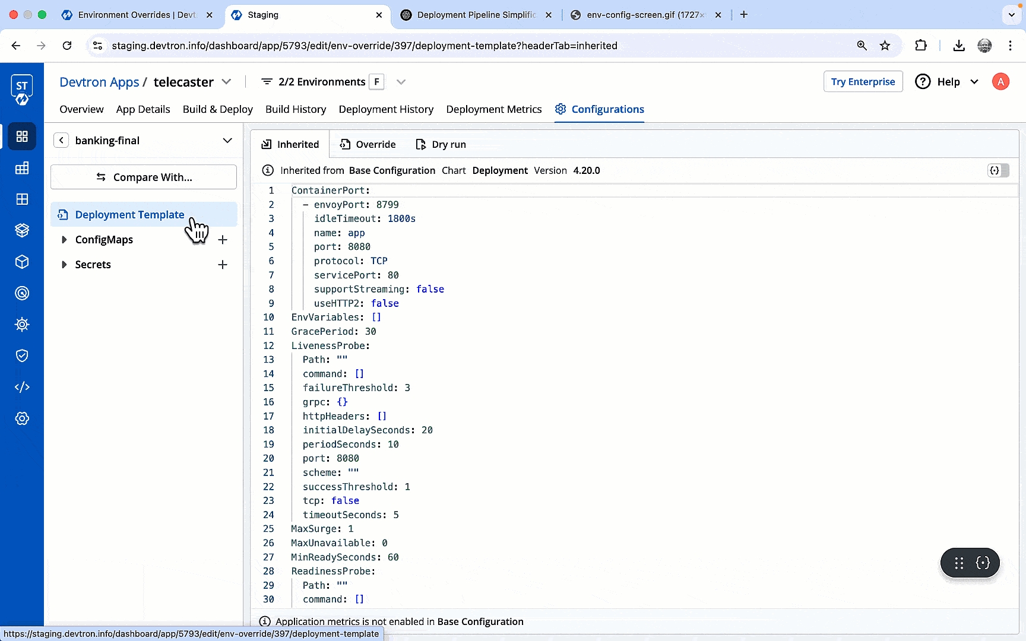Open Global Configurations gear in sidebar

22,418
